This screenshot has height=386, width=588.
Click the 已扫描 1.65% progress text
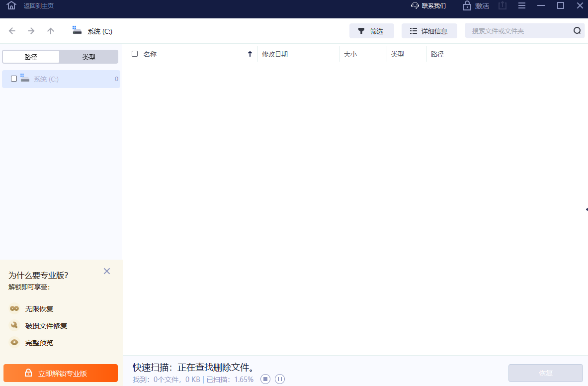point(230,380)
